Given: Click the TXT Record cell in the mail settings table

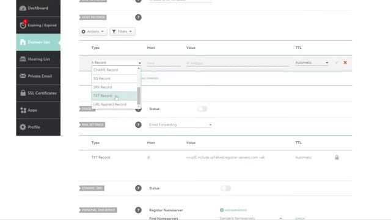Looking at the screenshot, I should (101, 158).
